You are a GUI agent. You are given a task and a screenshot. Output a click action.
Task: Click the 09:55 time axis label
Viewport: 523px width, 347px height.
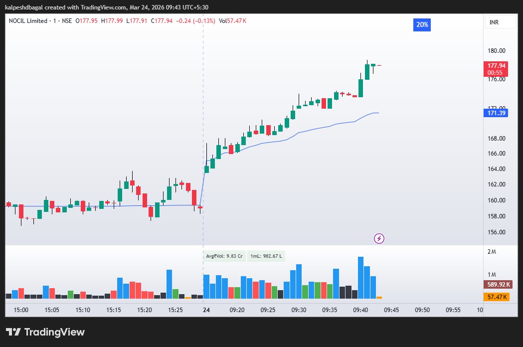(453, 310)
